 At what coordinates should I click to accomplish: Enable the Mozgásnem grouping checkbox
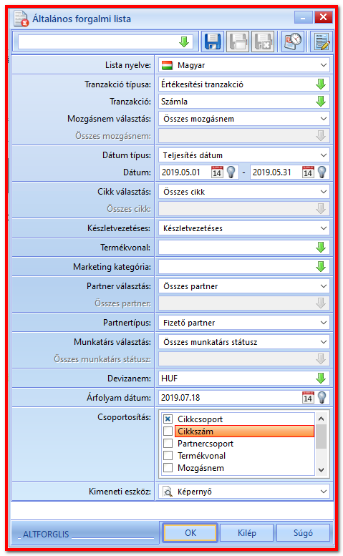click(168, 468)
